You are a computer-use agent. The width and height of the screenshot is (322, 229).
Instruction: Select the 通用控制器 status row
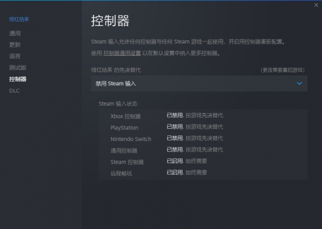click(203, 150)
